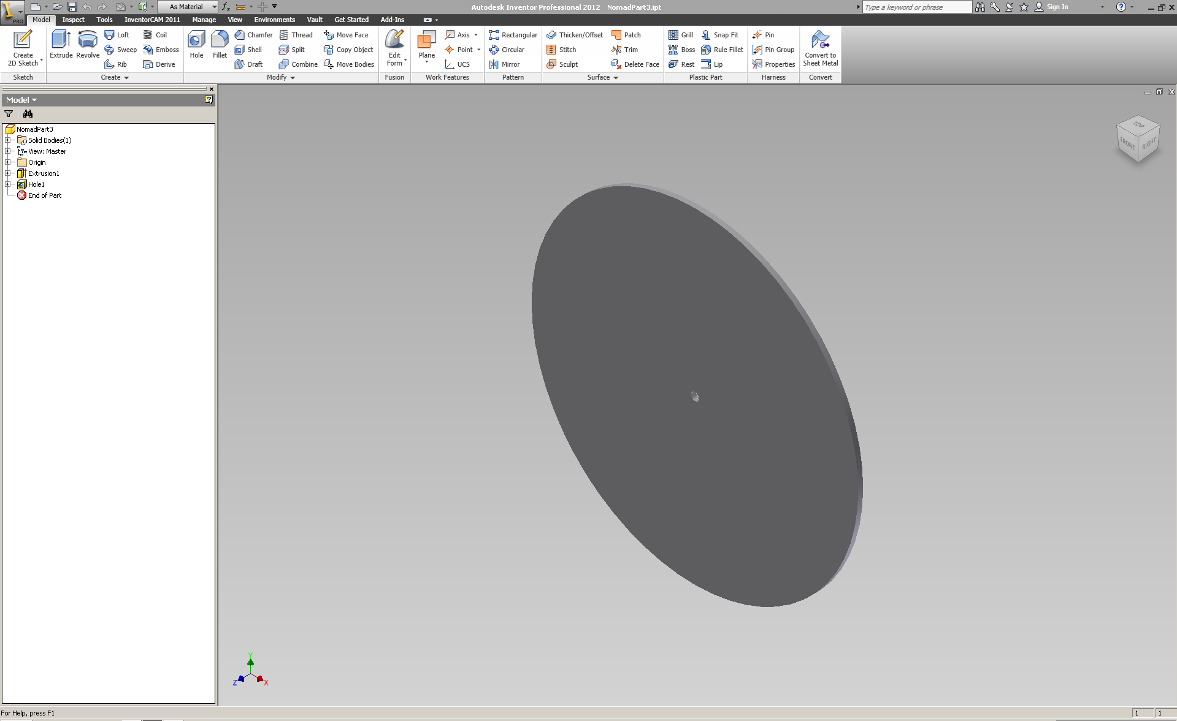Click the Delete Face button
This screenshot has height=721, width=1177.
point(635,64)
